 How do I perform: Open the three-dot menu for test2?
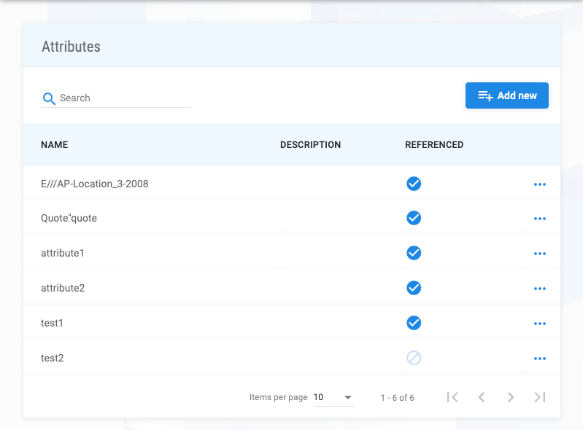[539, 359]
